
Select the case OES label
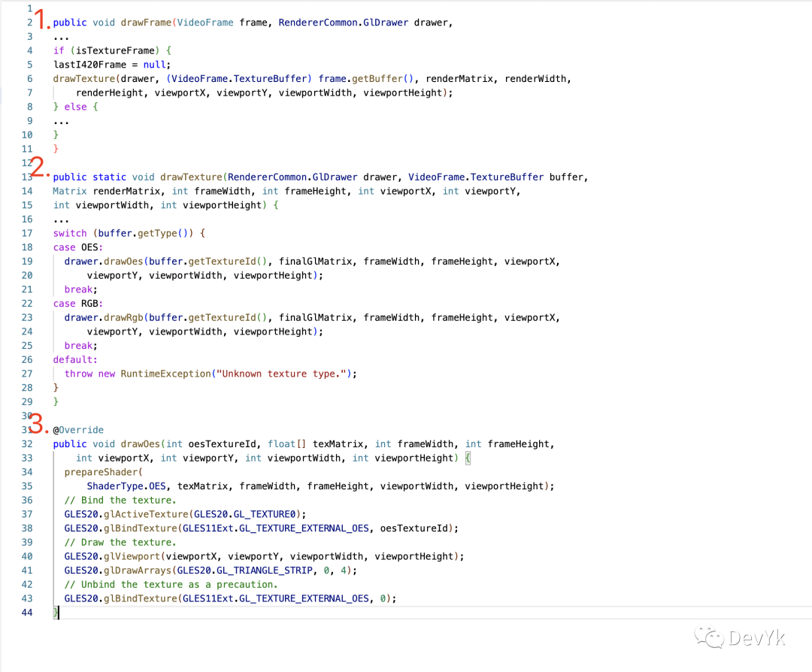coord(77,247)
